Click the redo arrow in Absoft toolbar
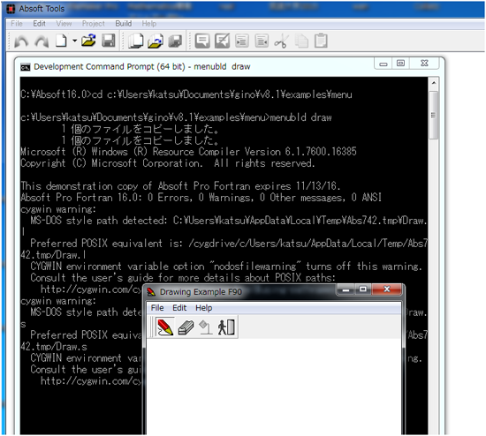Image resolution: width=486 pixels, height=436 pixels. [x=42, y=41]
